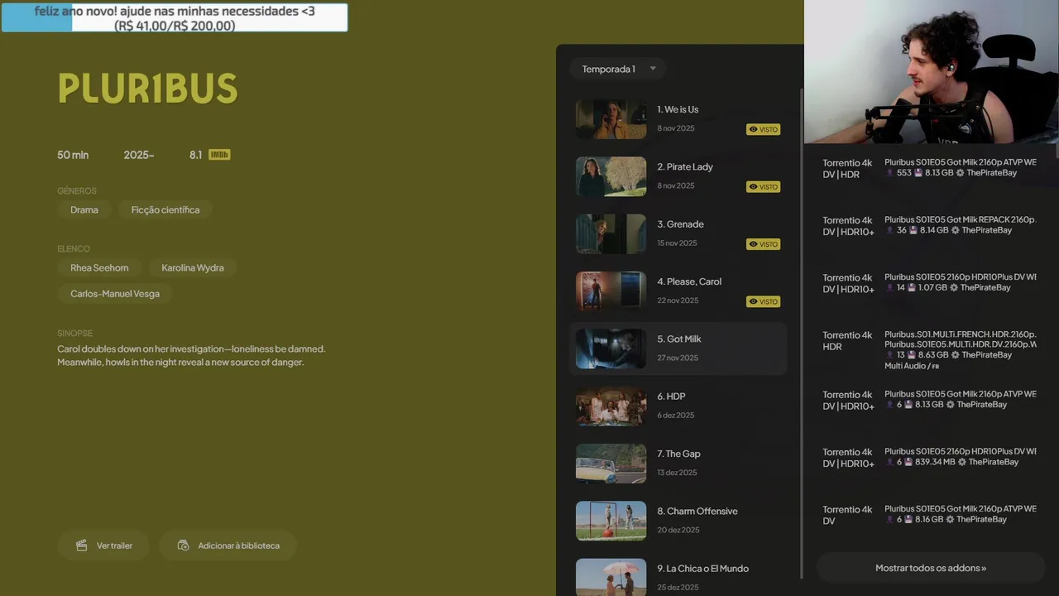Screen dimensions: 1059x596
Task: Choose the 839.34 MB HDR10Plus stream
Action: click(x=931, y=457)
